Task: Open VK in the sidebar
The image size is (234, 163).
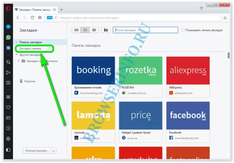Action: [8, 48]
